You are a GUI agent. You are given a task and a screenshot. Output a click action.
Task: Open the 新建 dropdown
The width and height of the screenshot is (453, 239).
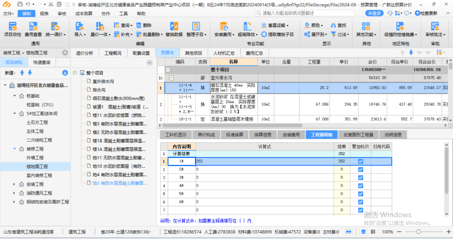[x=10, y=73]
